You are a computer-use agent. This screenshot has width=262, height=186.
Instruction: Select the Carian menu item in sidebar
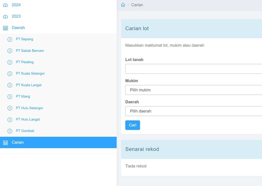click(x=18, y=142)
